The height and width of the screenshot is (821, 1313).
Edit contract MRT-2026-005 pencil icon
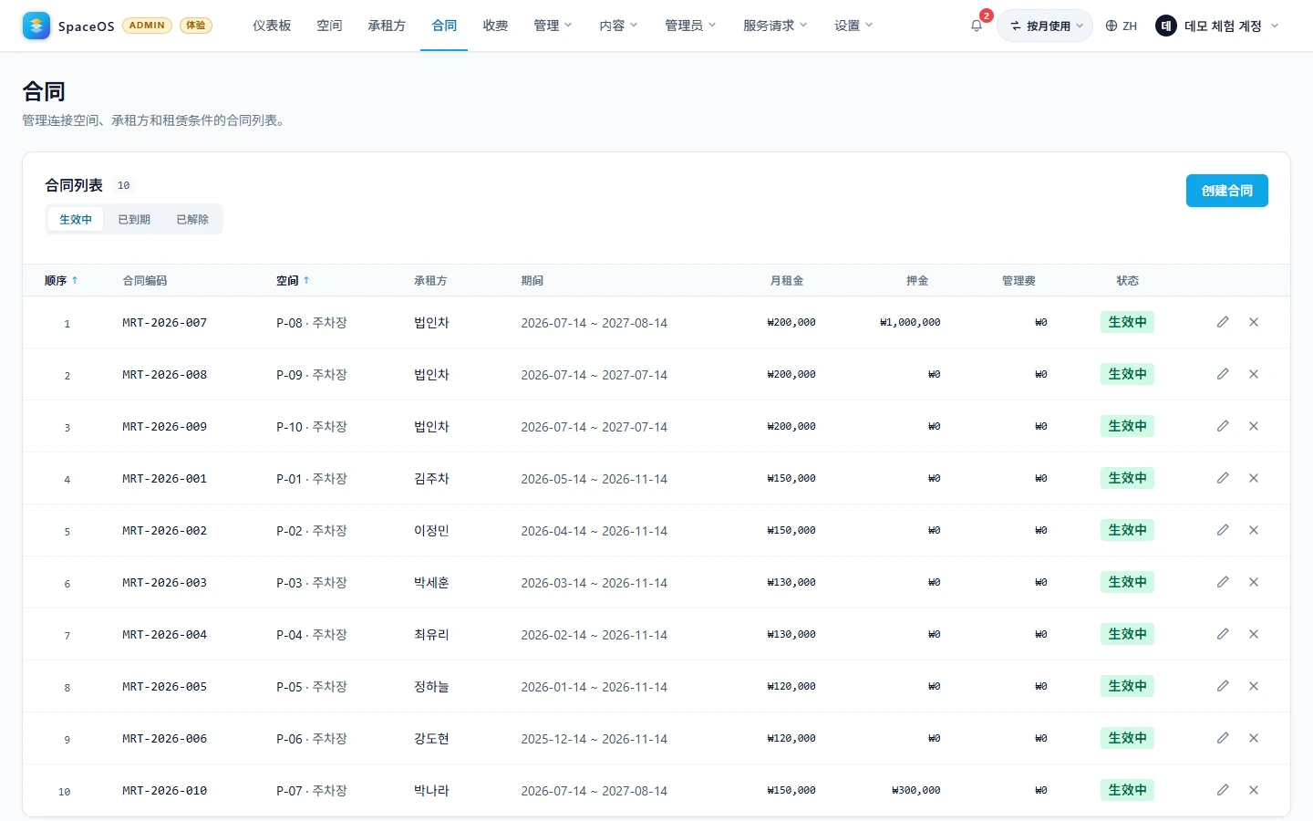(1223, 686)
